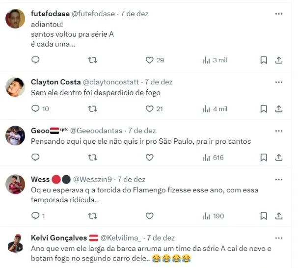Open more options on futefodase's tweet

279,14
